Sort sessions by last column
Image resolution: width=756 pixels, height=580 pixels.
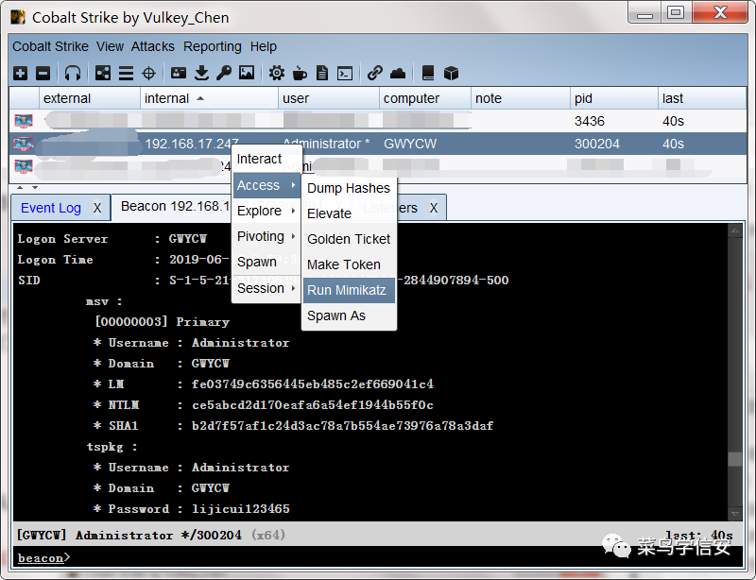click(x=702, y=98)
